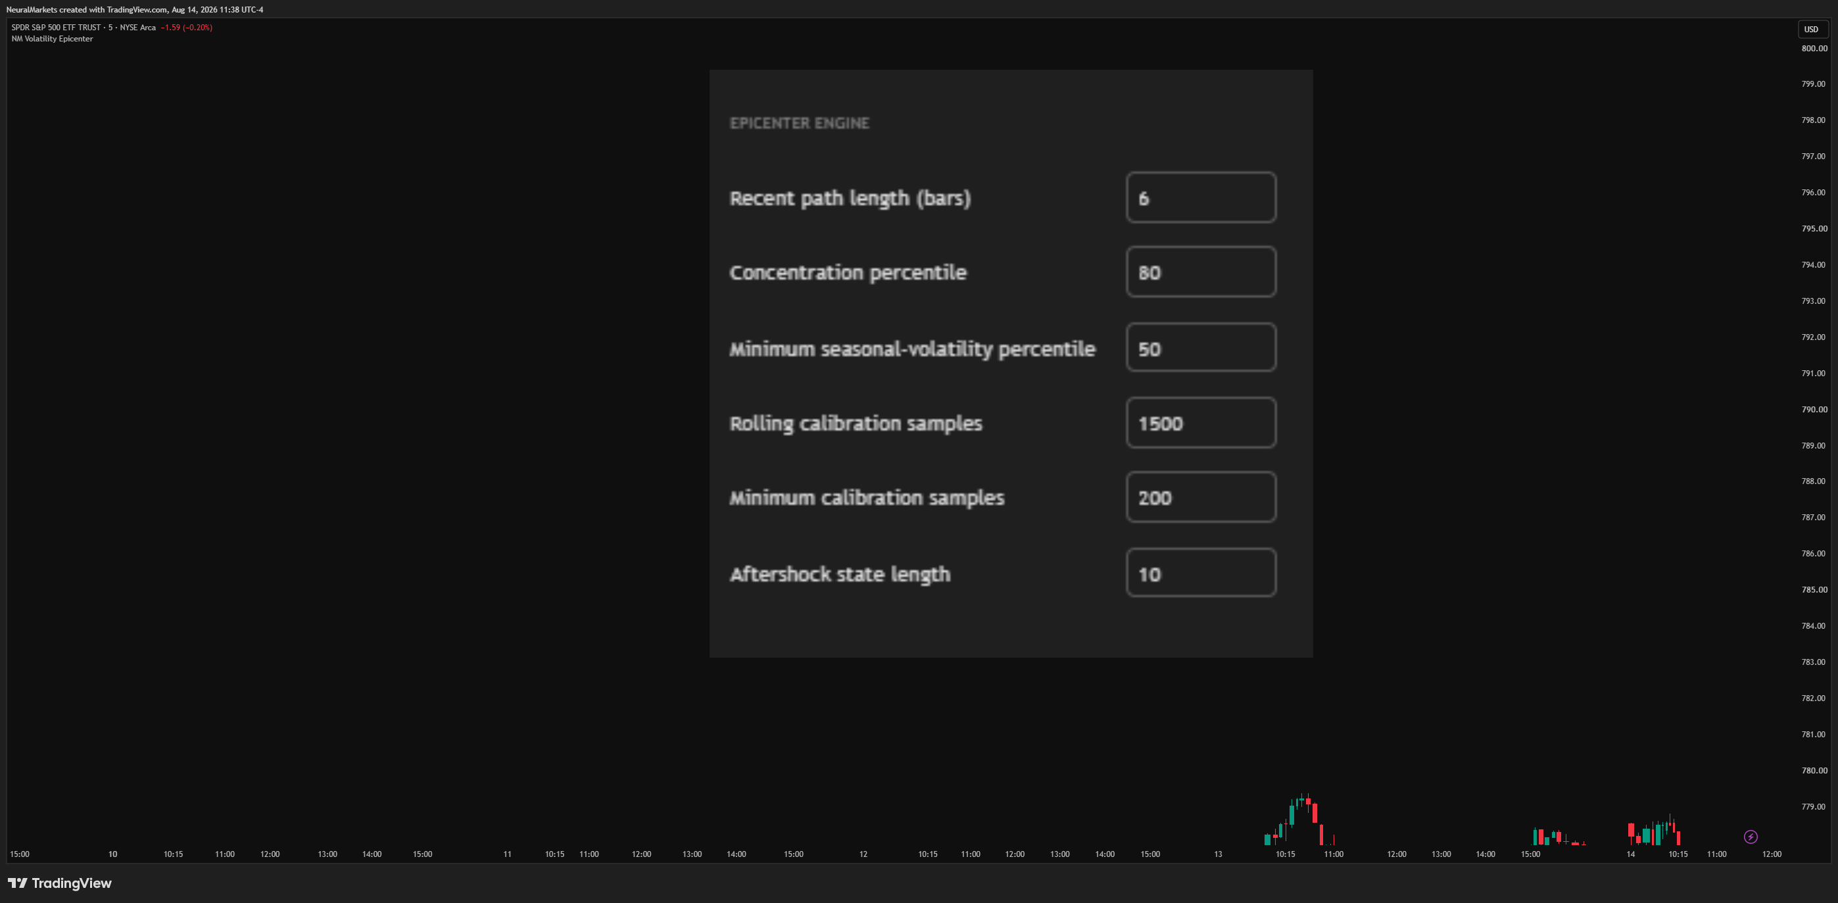Click the 785.00 price axis label
The height and width of the screenshot is (903, 1838).
coord(1814,590)
